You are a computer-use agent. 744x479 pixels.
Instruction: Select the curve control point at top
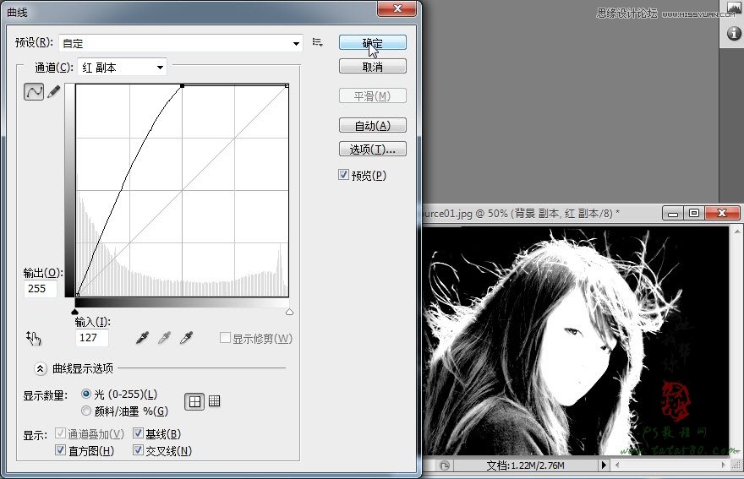click(183, 86)
